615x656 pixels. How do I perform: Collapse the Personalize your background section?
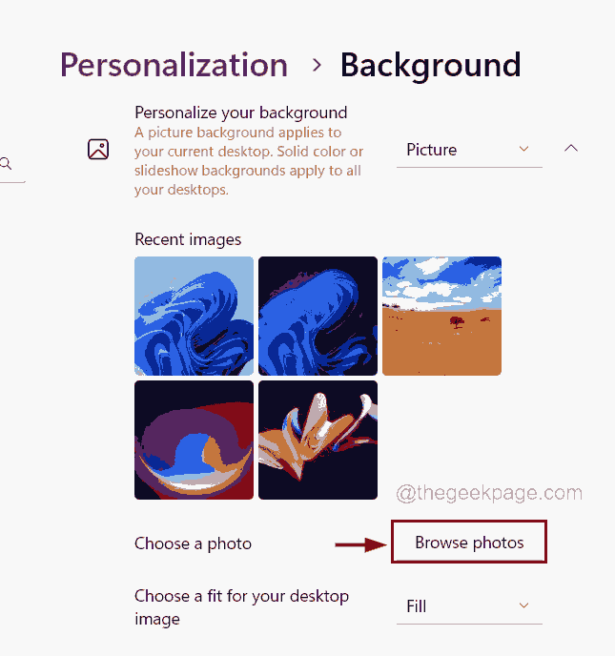(571, 149)
